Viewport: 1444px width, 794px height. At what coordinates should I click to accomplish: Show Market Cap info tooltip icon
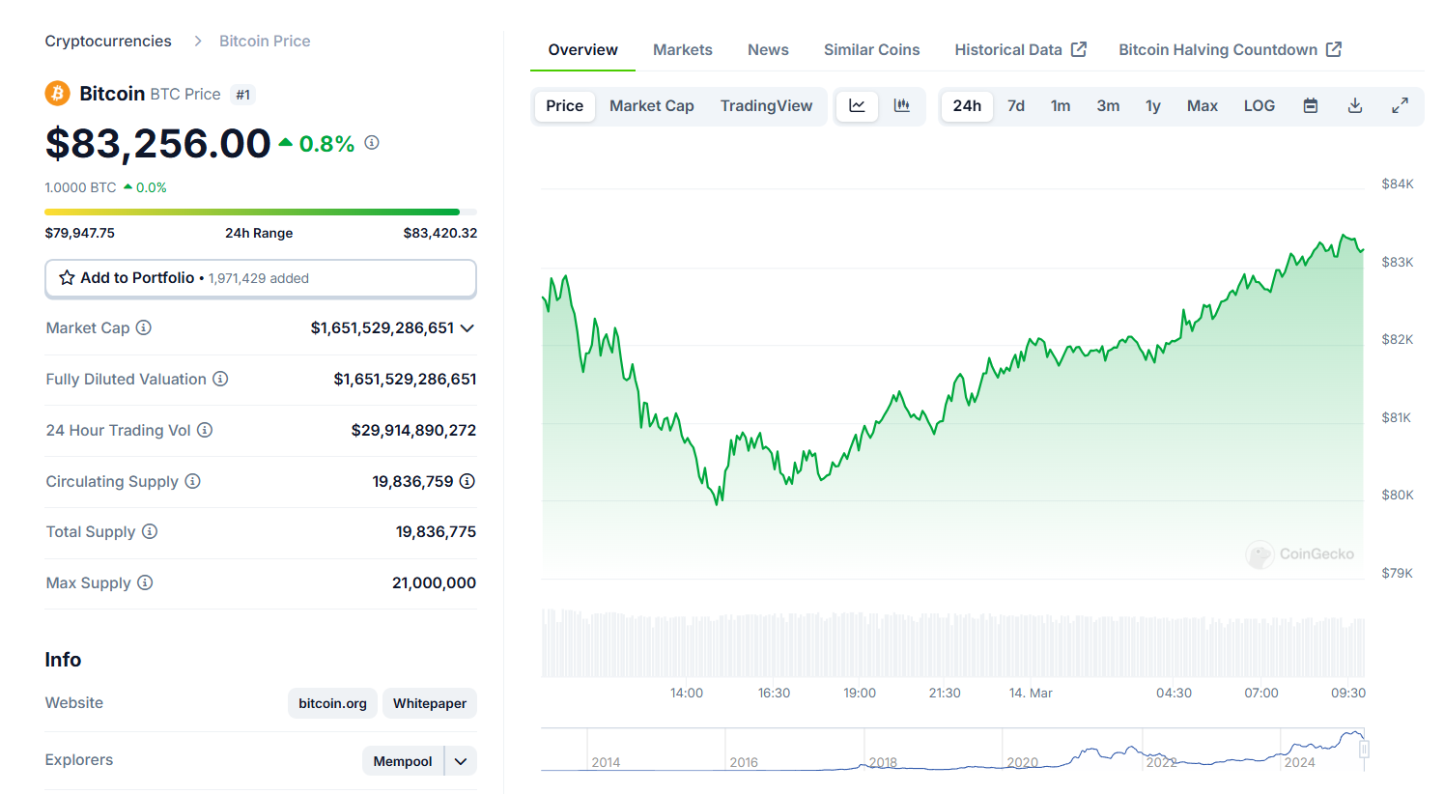(144, 327)
